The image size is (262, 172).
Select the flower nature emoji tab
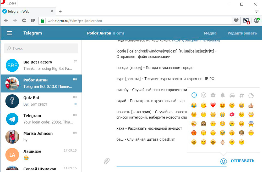click(x=213, y=95)
